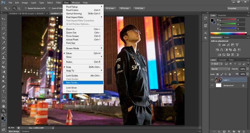Select the Horizontal Type tool
Image resolution: width=250 pixels, height=133 pixels.
click(x=4, y=91)
